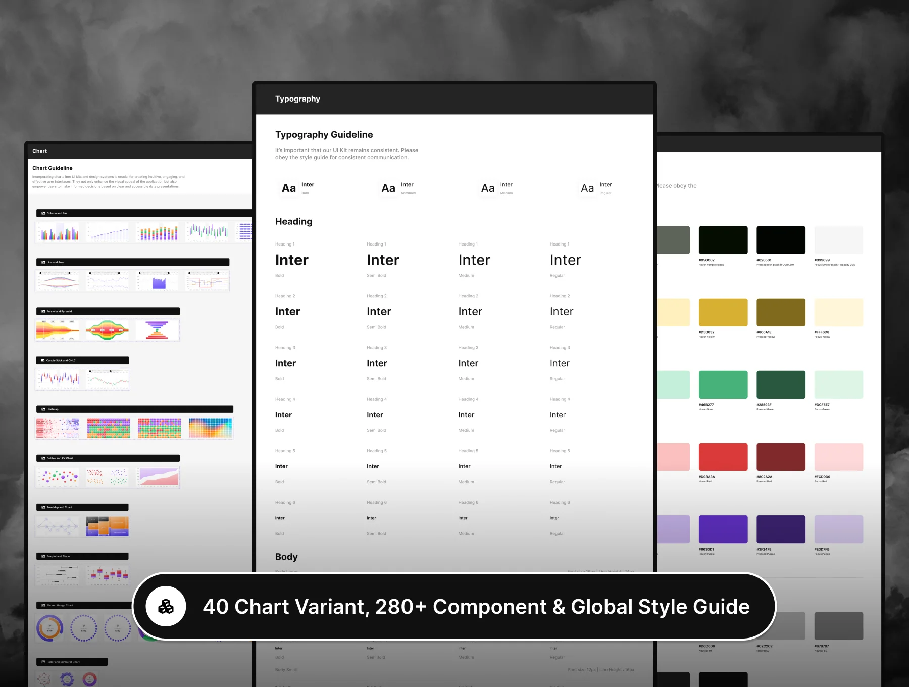The image size is (909, 687).
Task: Select the #050C02 Hover Vampire Black swatch
Action: [x=723, y=240]
